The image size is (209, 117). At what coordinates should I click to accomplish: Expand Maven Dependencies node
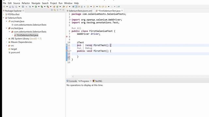[7, 42]
